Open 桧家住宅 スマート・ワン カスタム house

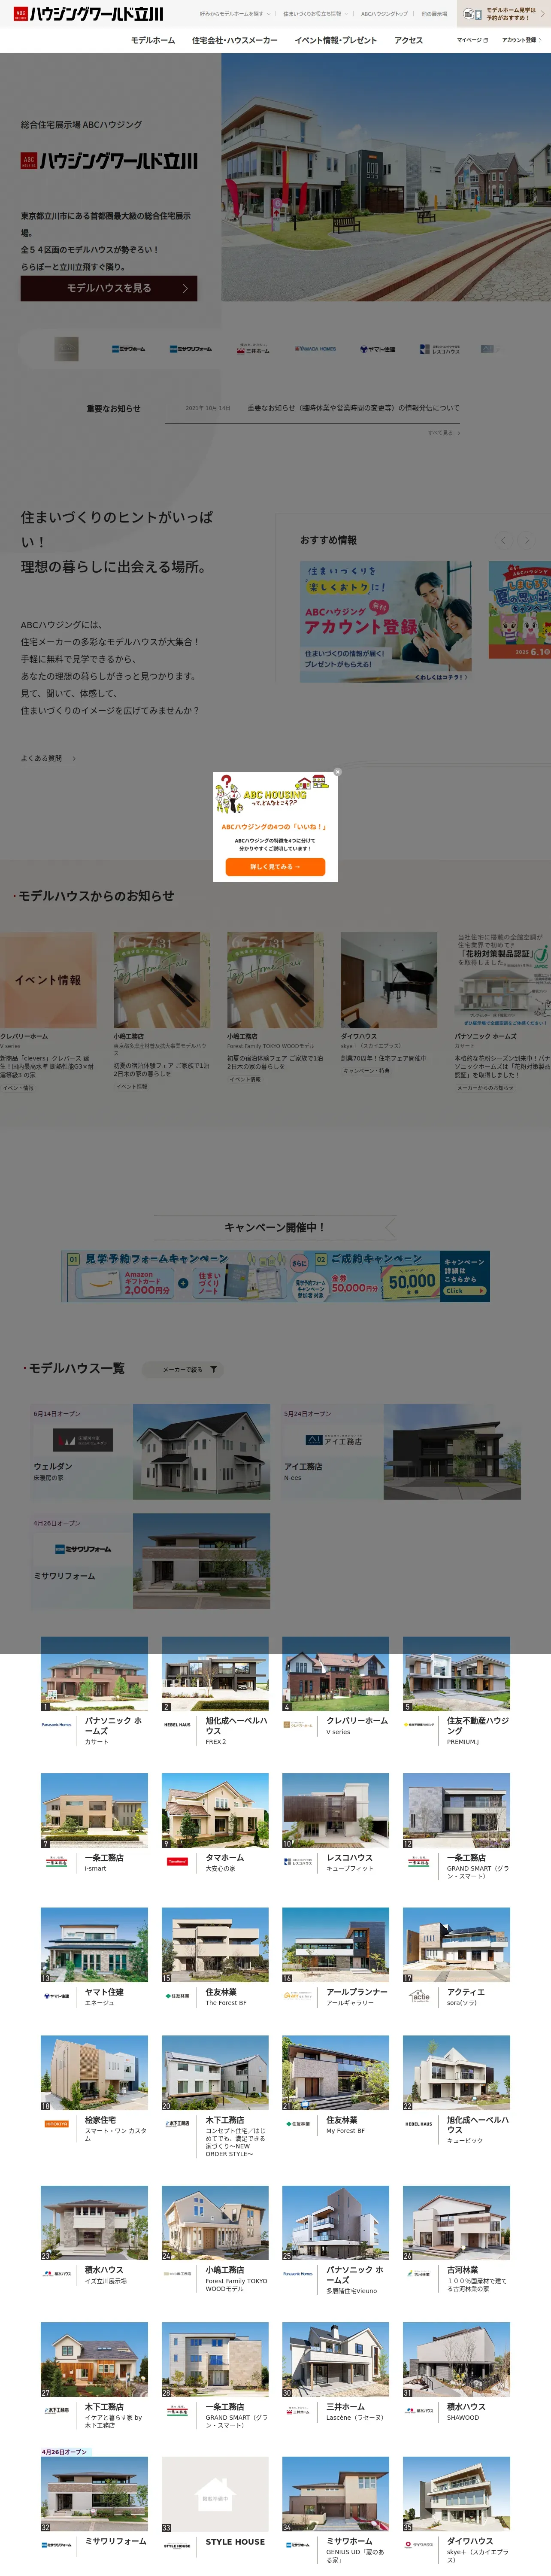pyautogui.click(x=94, y=2090)
